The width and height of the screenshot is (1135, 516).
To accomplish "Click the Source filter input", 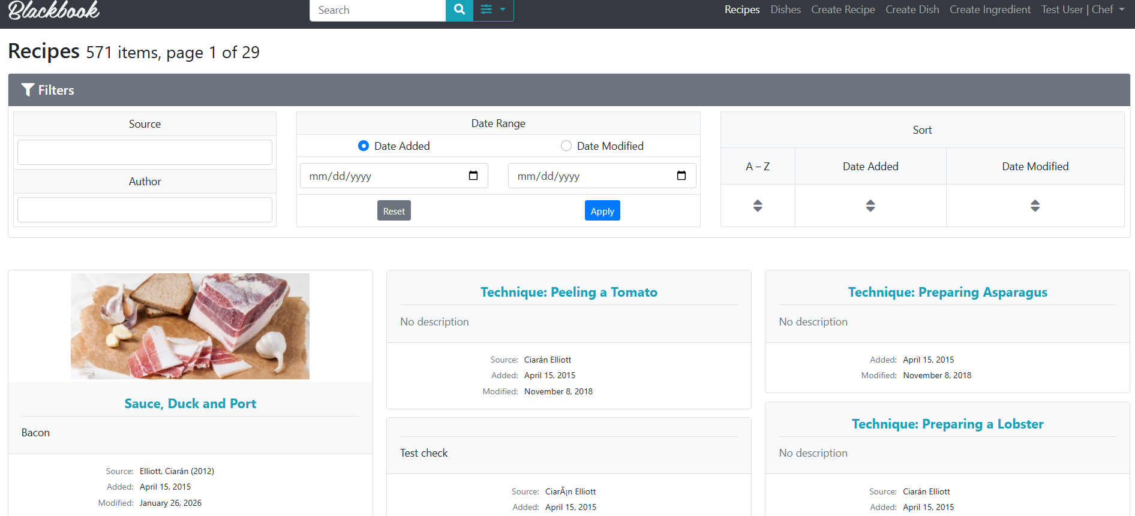I will [x=145, y=152].
